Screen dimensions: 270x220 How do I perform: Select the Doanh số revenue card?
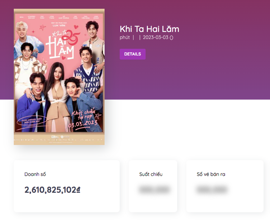click(66, 186)
